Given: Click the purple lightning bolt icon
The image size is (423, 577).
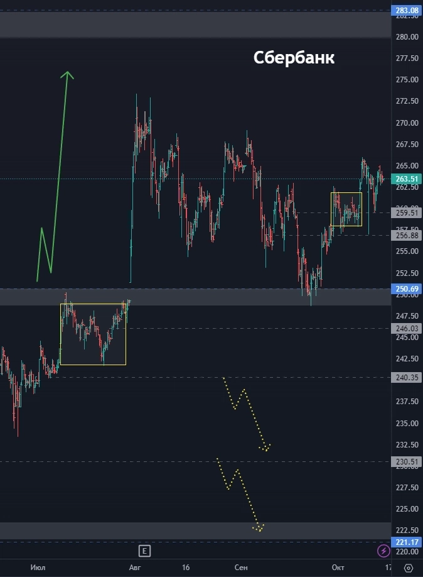Looking at the screenshot, I should tap(383, 551).
